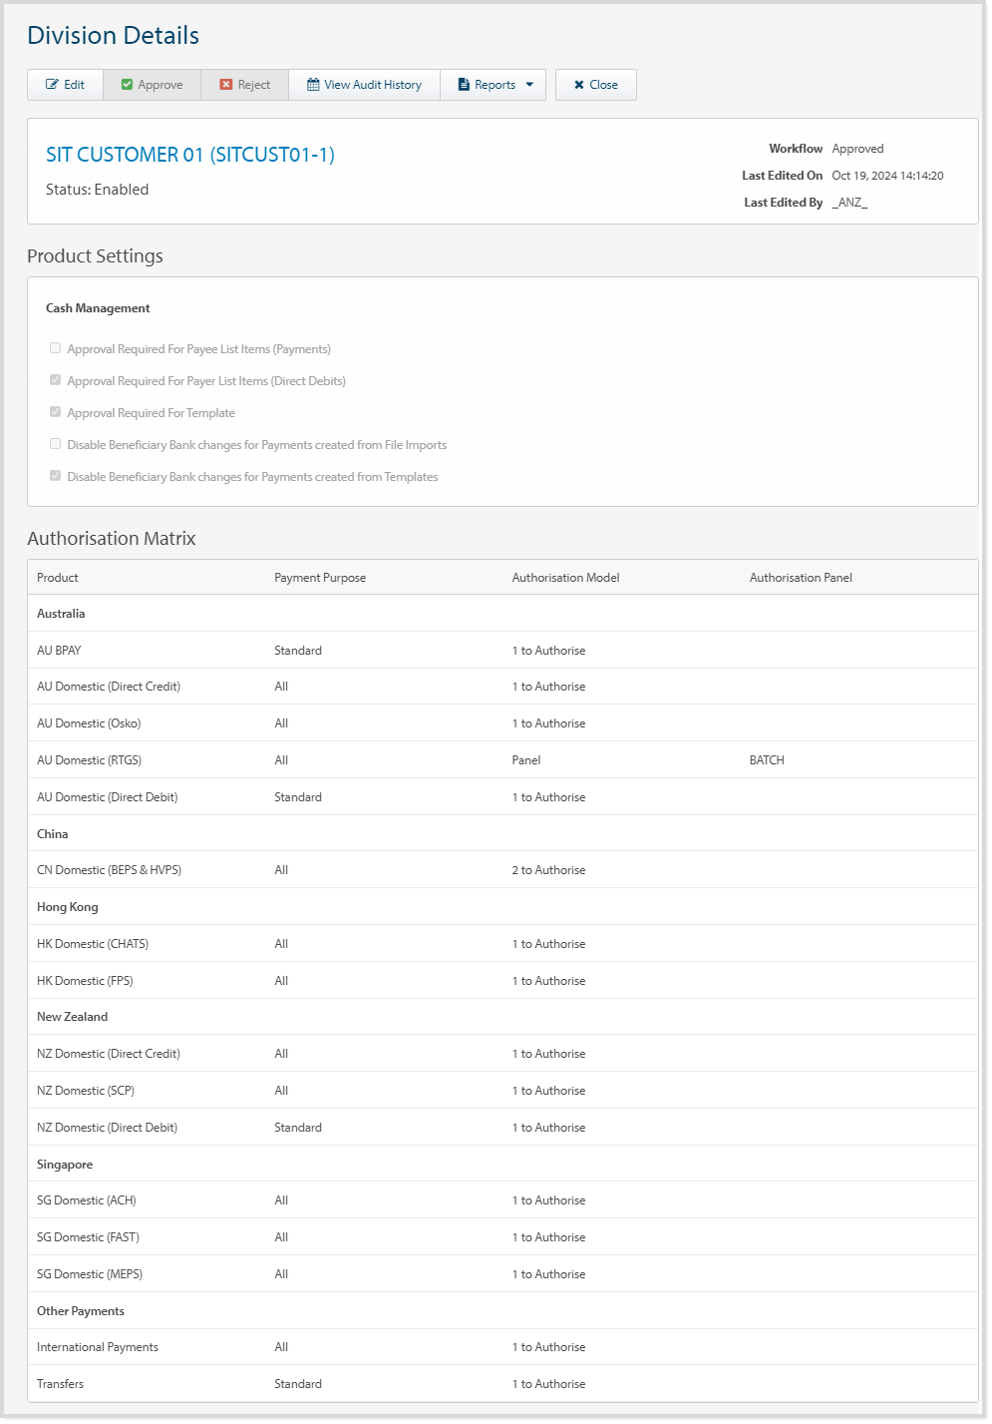Toggle Approval Required For Payer List Items checkbox
This screenshot has height=1424, width=992.
coord(55,379)
